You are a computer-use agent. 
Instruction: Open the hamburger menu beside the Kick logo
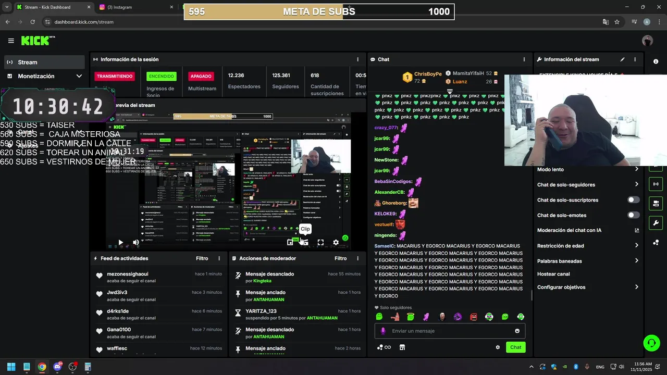coord(11,41)
